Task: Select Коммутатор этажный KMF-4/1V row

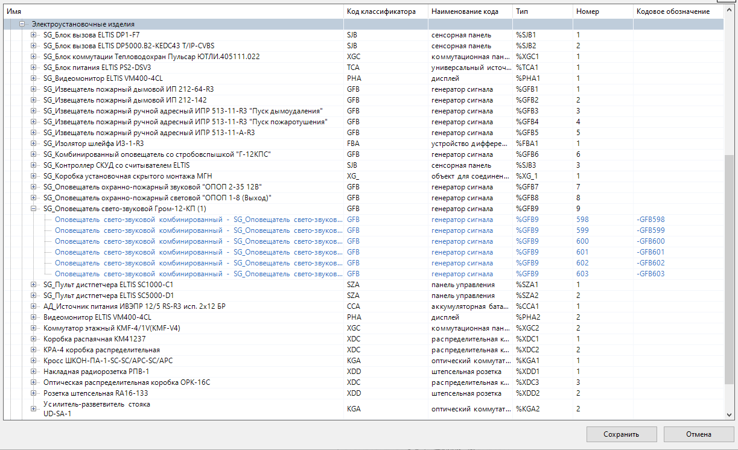Action: coord(112,328)
